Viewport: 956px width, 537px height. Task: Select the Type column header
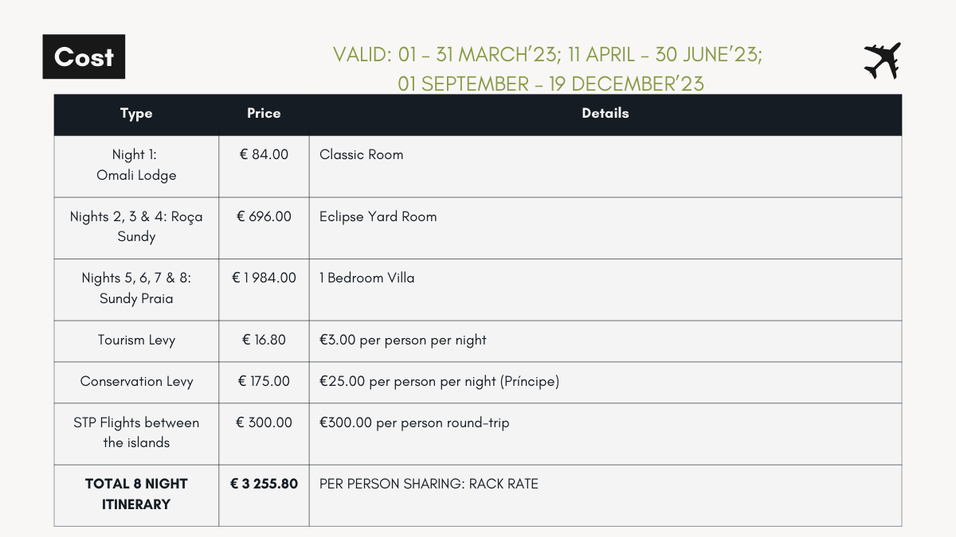(136, 114)
